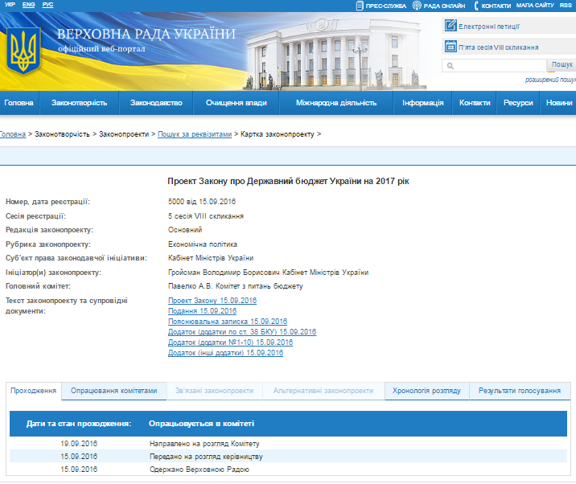Open Додаток (інші додатки) document

[225, 353]
